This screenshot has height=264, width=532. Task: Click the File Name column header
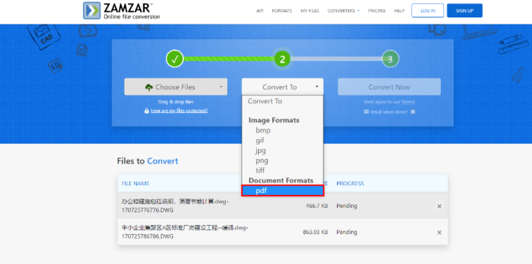136,183
